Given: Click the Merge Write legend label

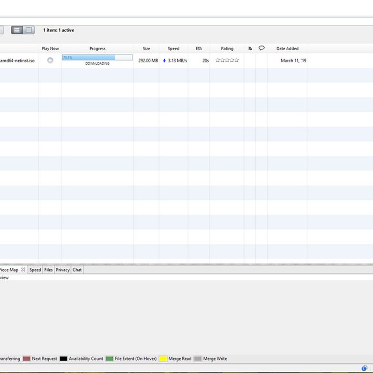Looking at the screenshot, I should [215, 358].
